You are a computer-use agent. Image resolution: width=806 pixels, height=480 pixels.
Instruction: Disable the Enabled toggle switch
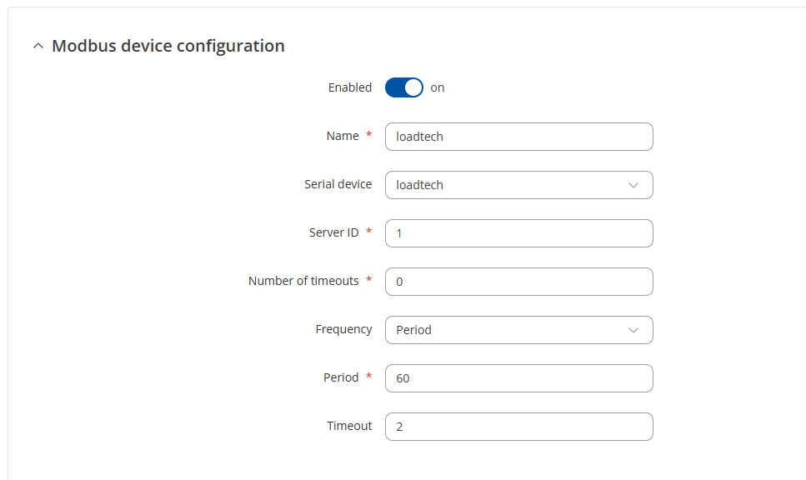point(404,87)
